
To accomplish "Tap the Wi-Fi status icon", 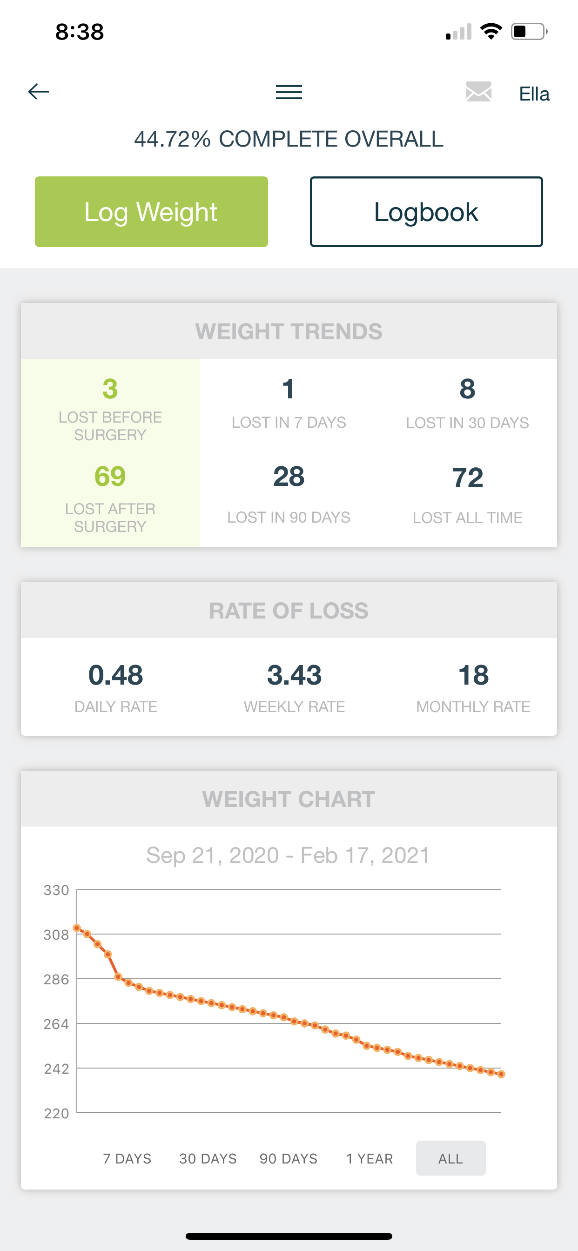I will [x=491, y=32].
